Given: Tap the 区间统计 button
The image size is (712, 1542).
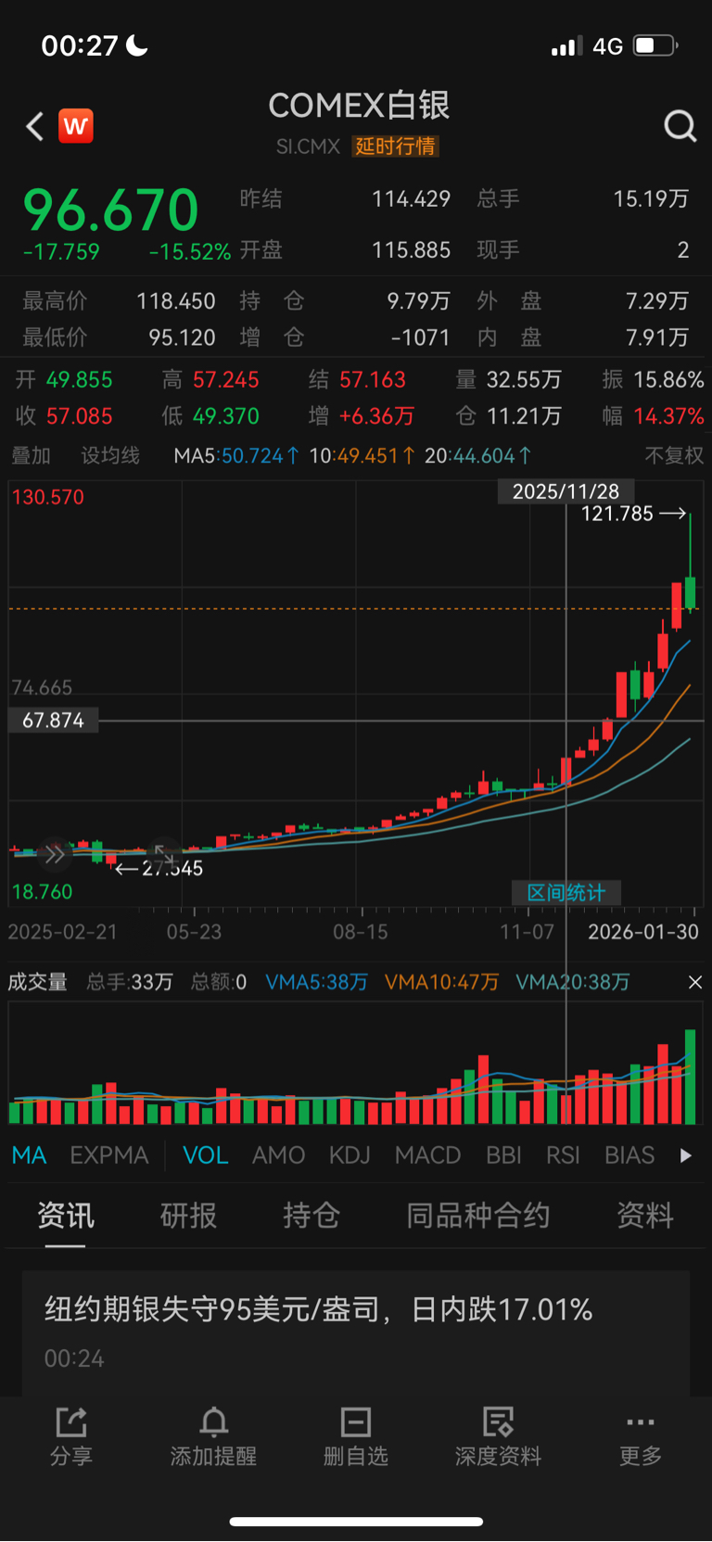Looking at the screenshot, I should point(566,893).
